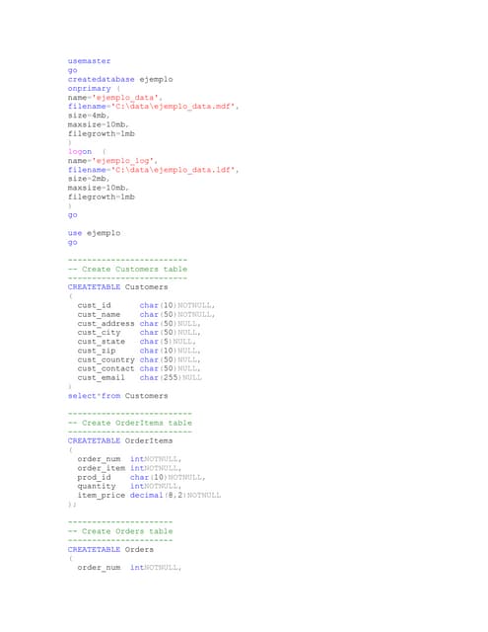Click the 'Create Customers table' comment

point(127,270)
